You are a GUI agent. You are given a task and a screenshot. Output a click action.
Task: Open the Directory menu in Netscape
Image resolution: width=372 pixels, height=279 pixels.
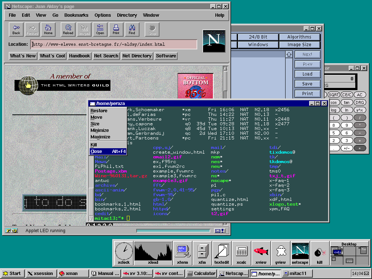pos(127,15)
